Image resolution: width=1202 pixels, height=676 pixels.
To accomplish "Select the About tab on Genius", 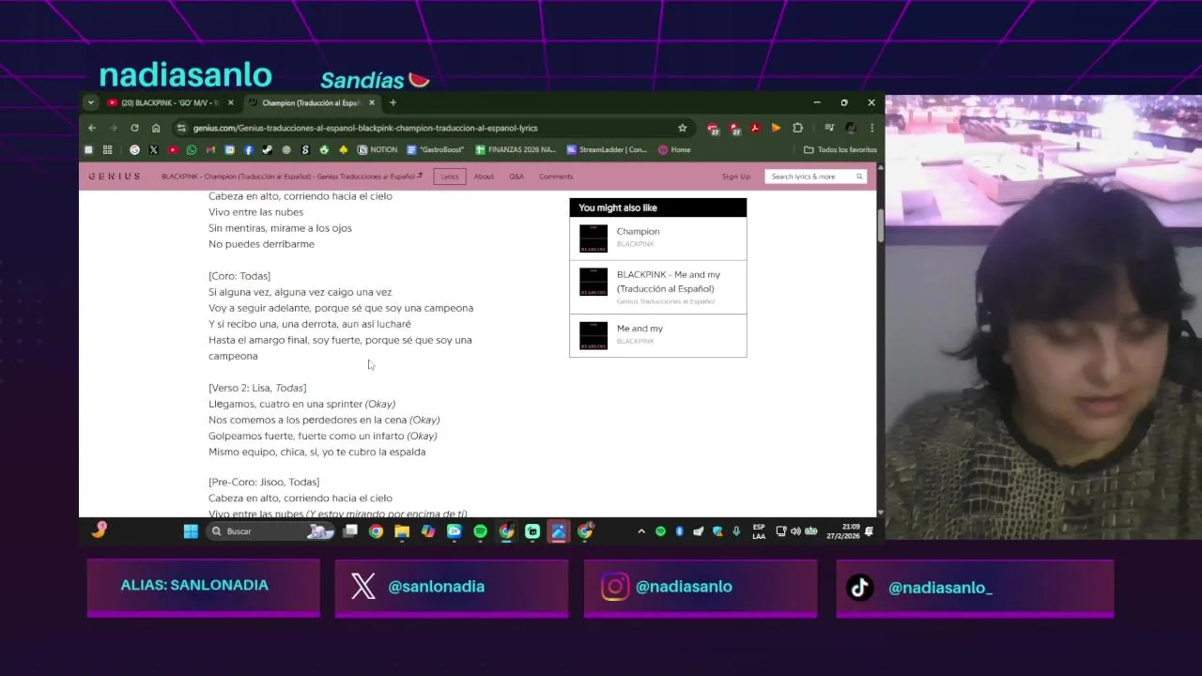I will pyautogui.click(x=484, y=177).
